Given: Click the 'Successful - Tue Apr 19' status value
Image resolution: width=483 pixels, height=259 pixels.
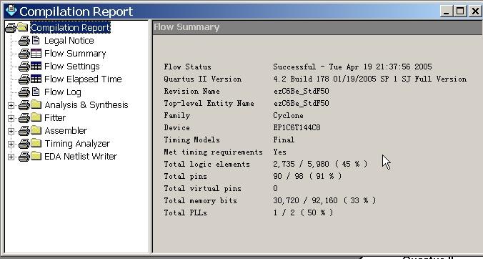Looking at the screenshot, I should [x=352, y=67].
